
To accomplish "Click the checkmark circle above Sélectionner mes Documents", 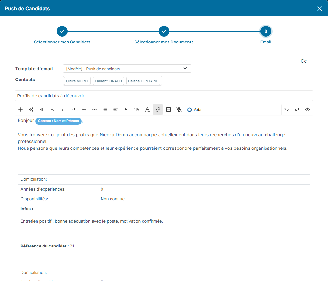I will [x=164, y=31].
